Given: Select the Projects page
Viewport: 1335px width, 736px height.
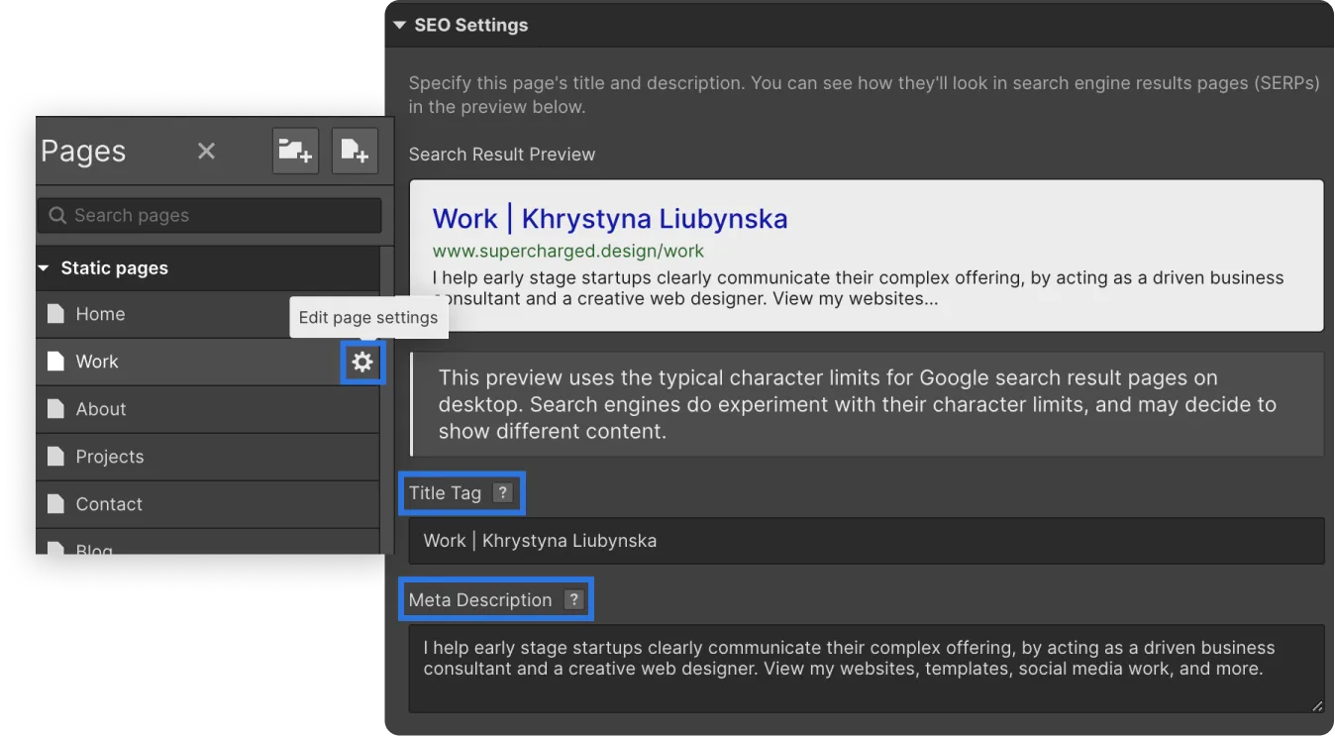Looking at the screenshot, I should click(x=208, y=457).
